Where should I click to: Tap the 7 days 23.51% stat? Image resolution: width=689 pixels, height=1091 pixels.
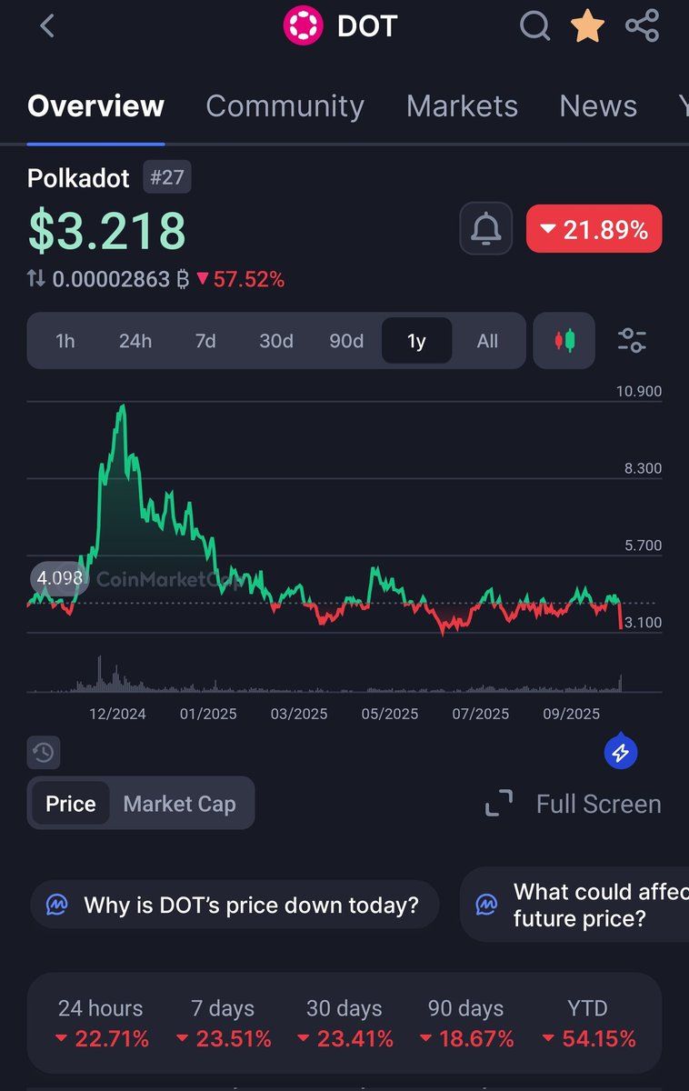point(224,1024)
